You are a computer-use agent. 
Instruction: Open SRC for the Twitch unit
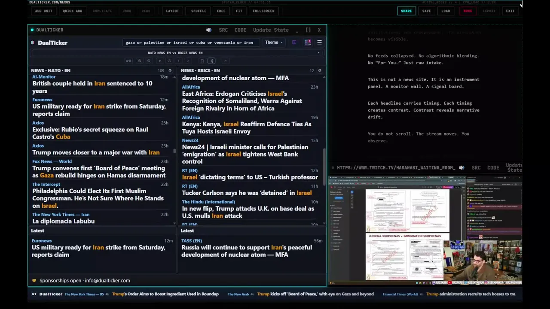click(x=476, y=168)
